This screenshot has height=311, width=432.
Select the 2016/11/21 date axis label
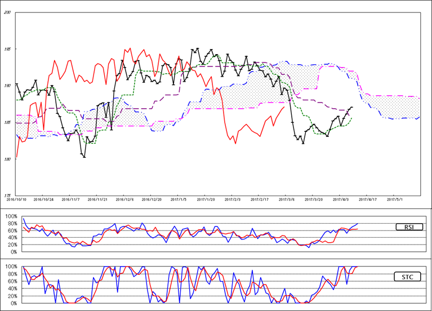tap(98, 199)
